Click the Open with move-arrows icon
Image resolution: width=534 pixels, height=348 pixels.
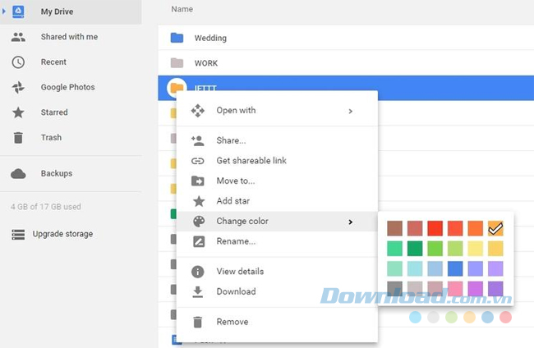[x=198, y=111]
